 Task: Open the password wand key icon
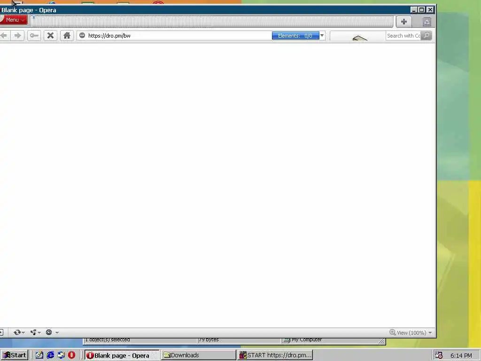tap(34, 36)
